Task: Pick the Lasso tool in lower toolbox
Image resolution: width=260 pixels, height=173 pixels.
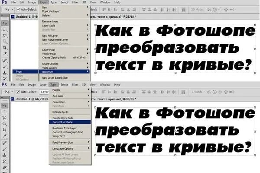Action: coord(5,118)
